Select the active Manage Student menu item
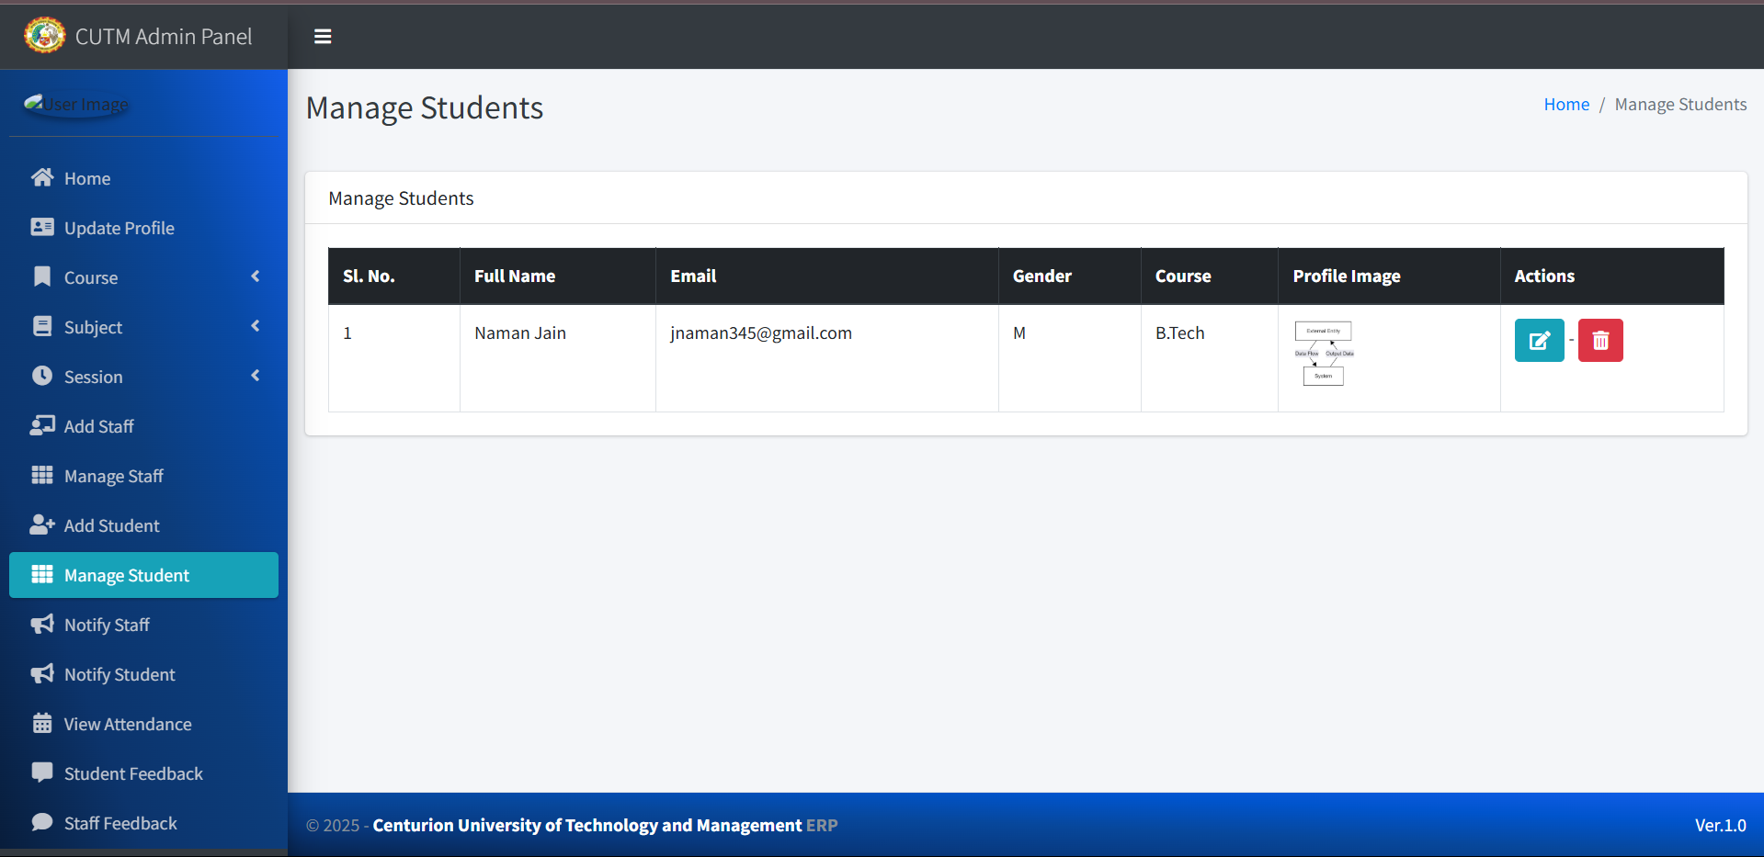 coord(143,575)
